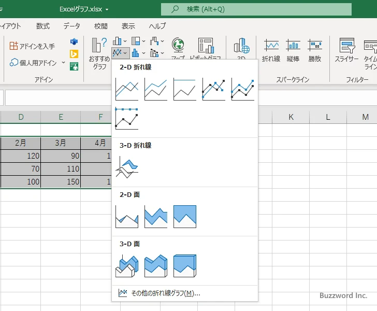Select the first 2-D line chart
Screen dimensions: 377x311
click(127, 89)
